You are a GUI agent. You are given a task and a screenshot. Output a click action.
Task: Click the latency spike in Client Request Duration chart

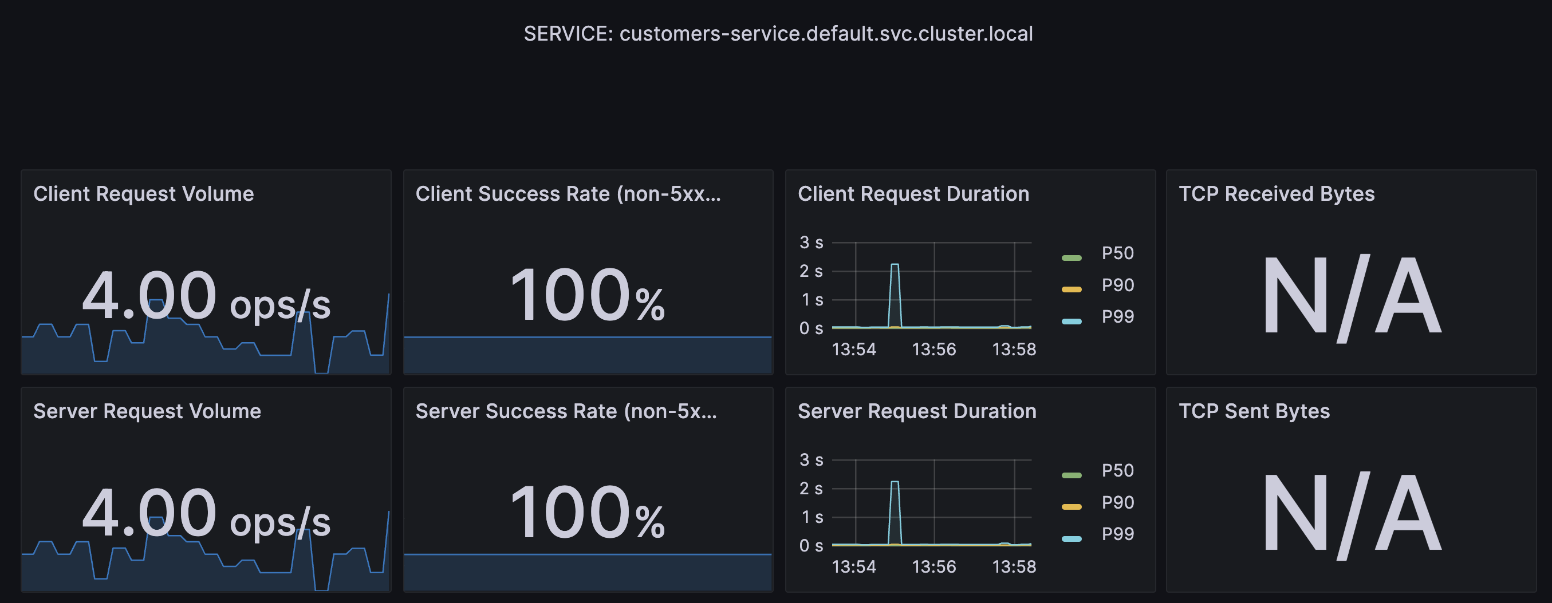pyautogui.click(x=895, y=295)
